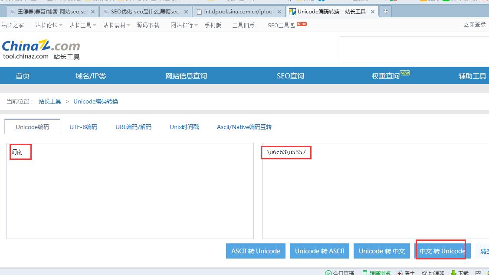Select the Unix时间戳 tab
Viewport: 489px width, 275px height.
(184, 127)
